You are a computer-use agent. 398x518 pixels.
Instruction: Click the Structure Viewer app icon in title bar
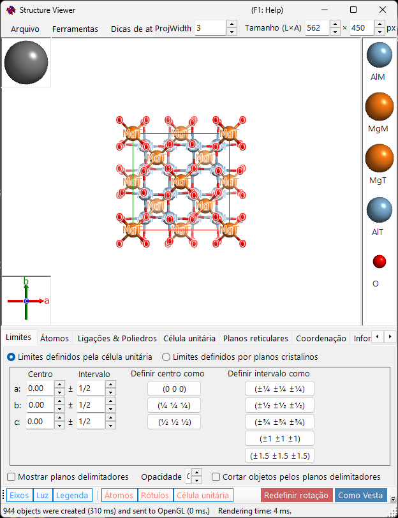click(11, 10)
